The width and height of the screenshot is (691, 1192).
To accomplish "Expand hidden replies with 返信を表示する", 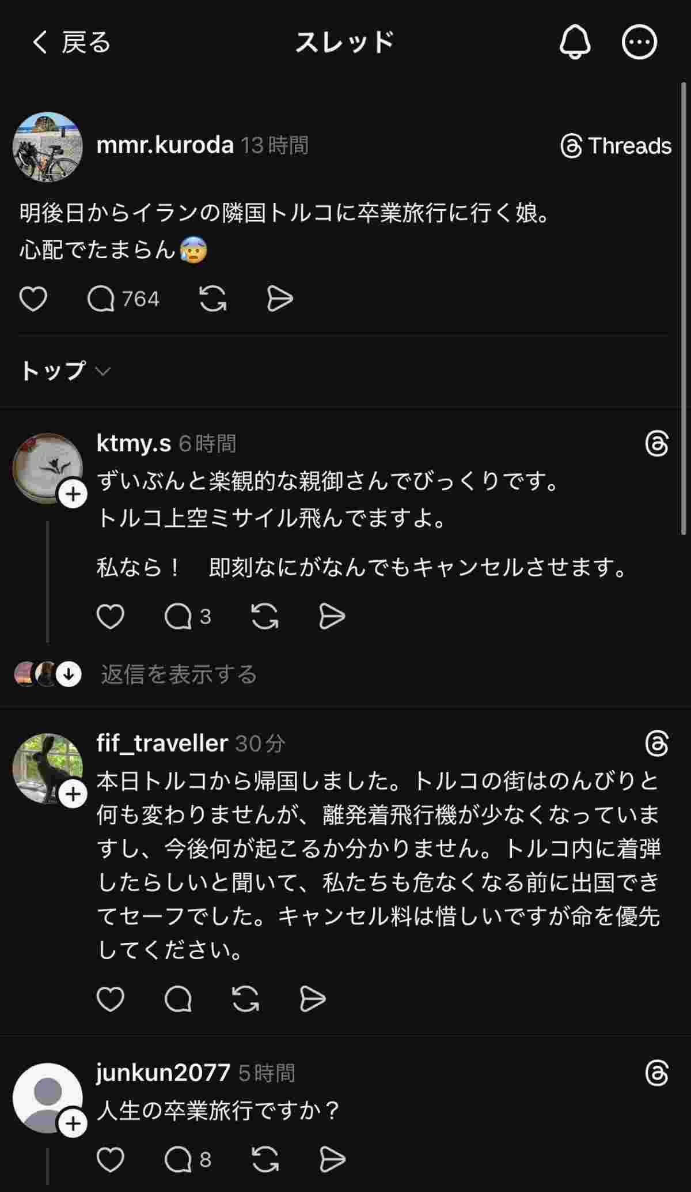I will pos(179,674).
